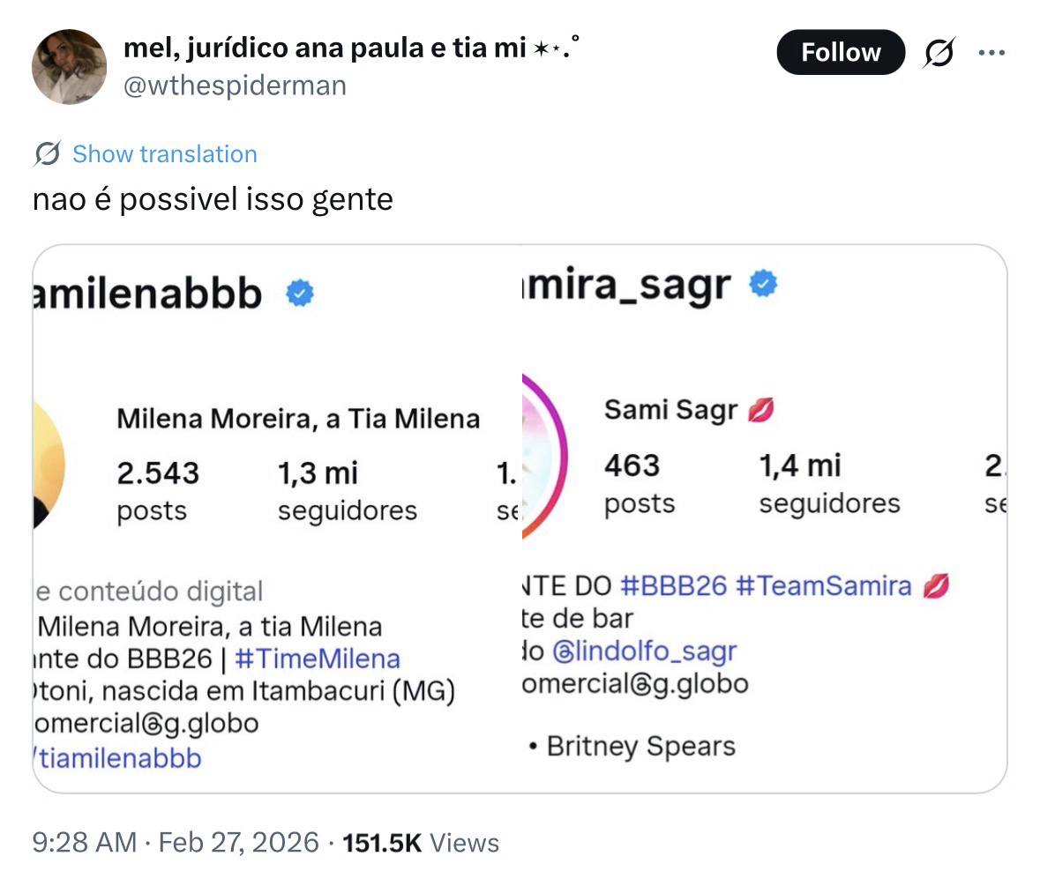Click the tiamilenabbb profile link

click(121, 758)
